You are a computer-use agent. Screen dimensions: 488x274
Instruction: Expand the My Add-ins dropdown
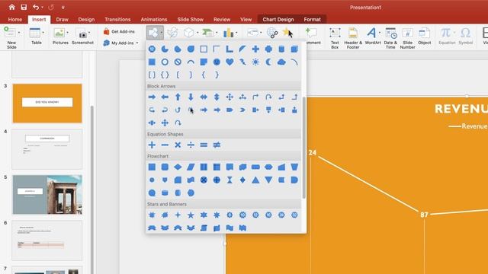tap(137, 43)
